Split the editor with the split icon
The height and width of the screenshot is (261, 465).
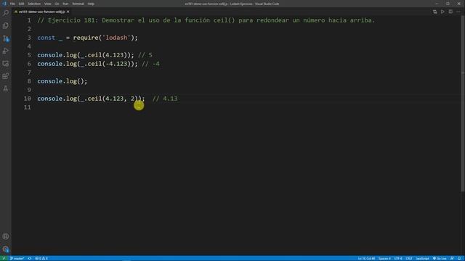tap(450, 12)
